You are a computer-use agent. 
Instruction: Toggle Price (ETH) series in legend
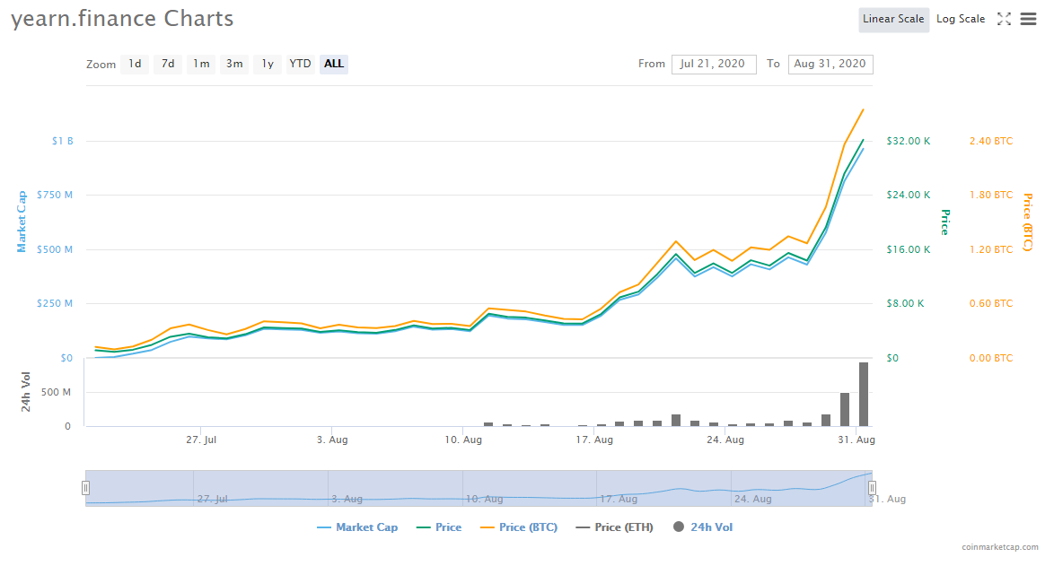[x=614, y=527]
